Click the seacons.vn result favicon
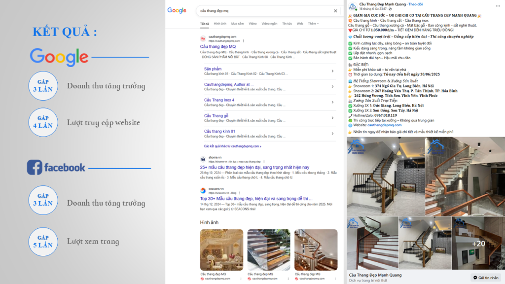The image size is (505, 284). (203, 191)
